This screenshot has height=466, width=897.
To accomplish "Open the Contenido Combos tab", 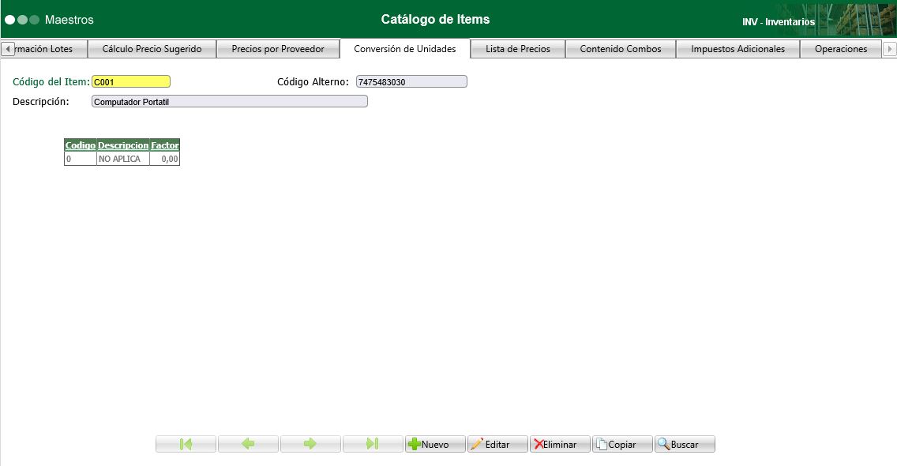I will (x=620, y=48).
